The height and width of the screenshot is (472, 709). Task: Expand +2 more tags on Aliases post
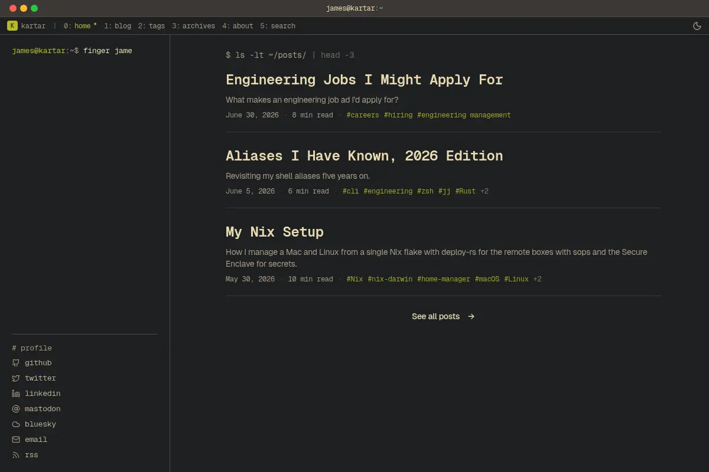pos(484,191)
